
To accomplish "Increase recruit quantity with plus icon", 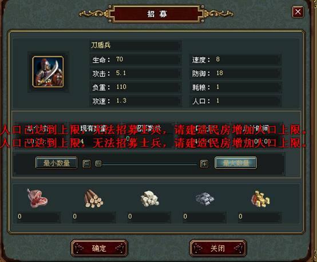I will [x=204, y=164].
